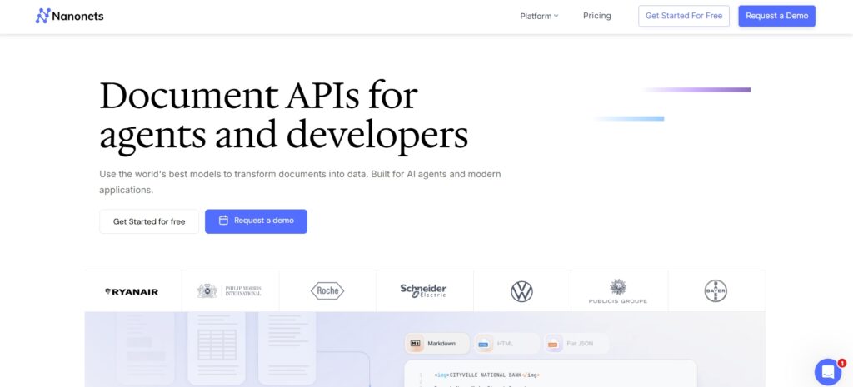853x387 pixels.
Task: Click the CITYVILLE NATIONAL BANK code line
Action: [x=482, y=375]
